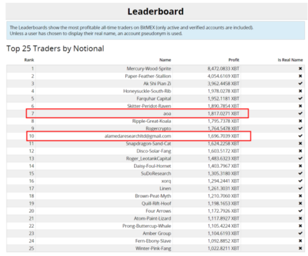Select trader name Daisy-Foul-Hornet

pyautogui.click(x=152, y=166)
